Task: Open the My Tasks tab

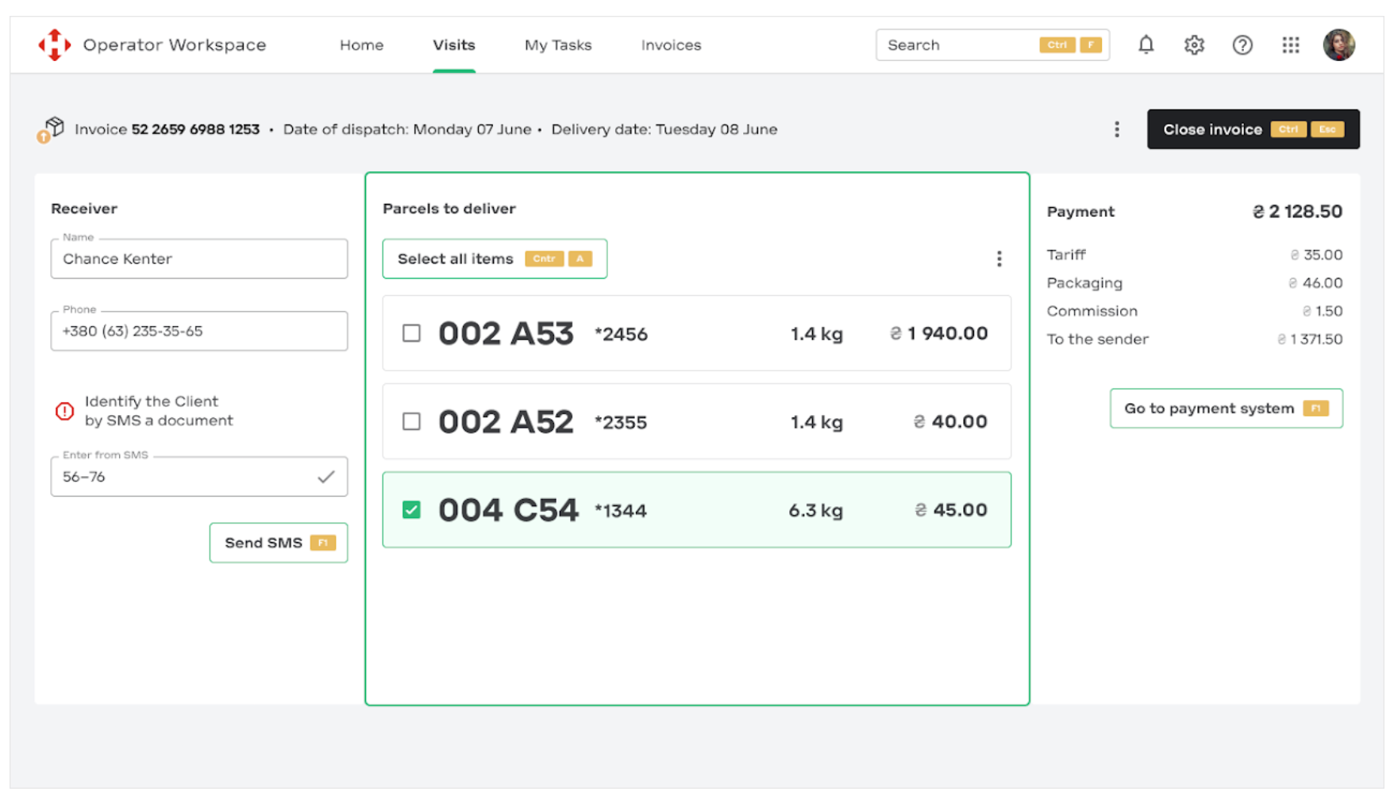Action: 558,45
